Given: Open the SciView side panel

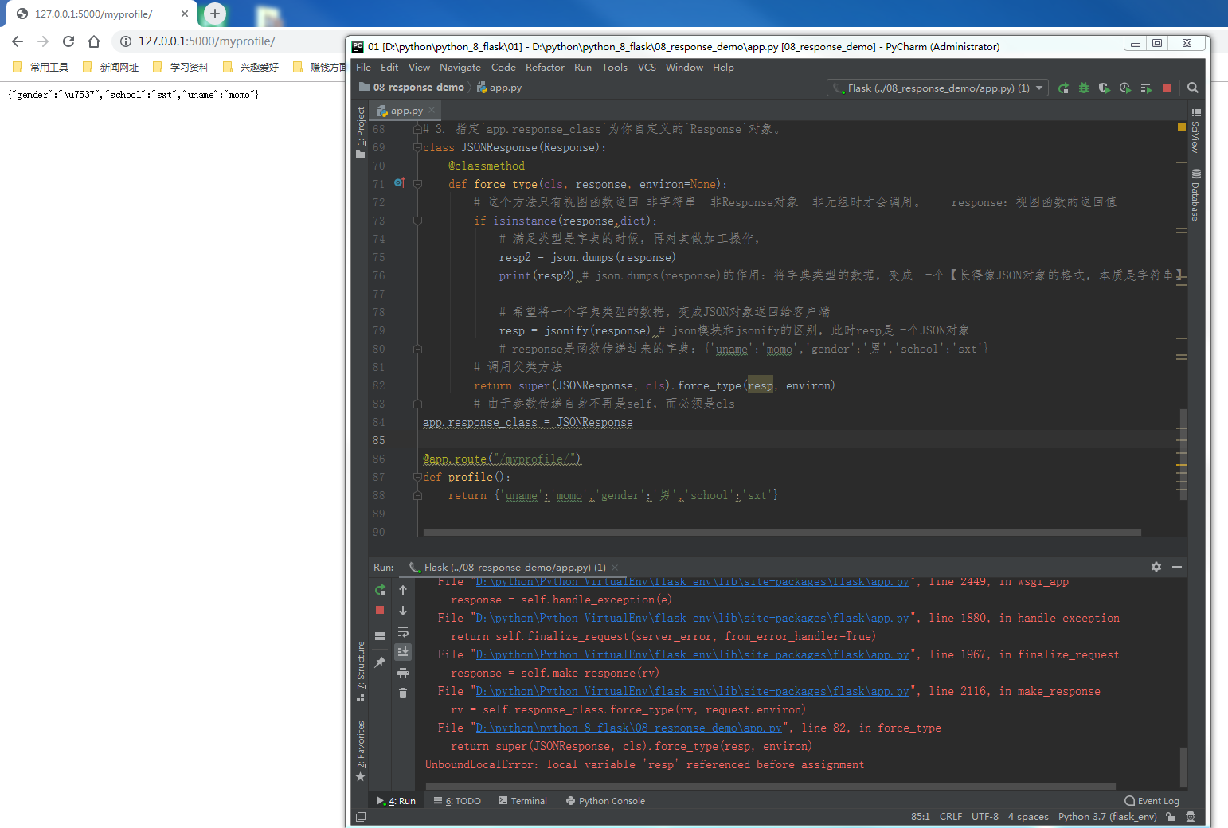Looking at the screenshot, I should (1195, 131).
